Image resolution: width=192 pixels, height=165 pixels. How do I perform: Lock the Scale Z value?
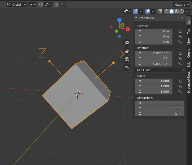180,92
